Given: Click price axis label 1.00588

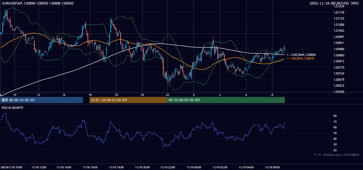Looking at the screenshot, I should 339,92.
